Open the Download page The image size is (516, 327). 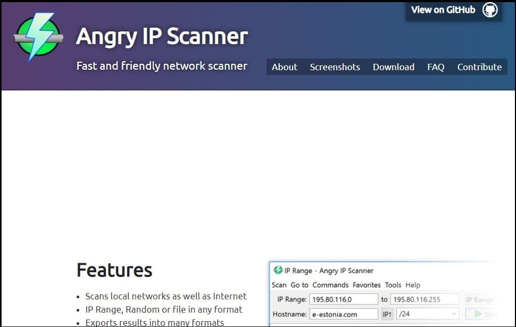(x=393, y=67)
